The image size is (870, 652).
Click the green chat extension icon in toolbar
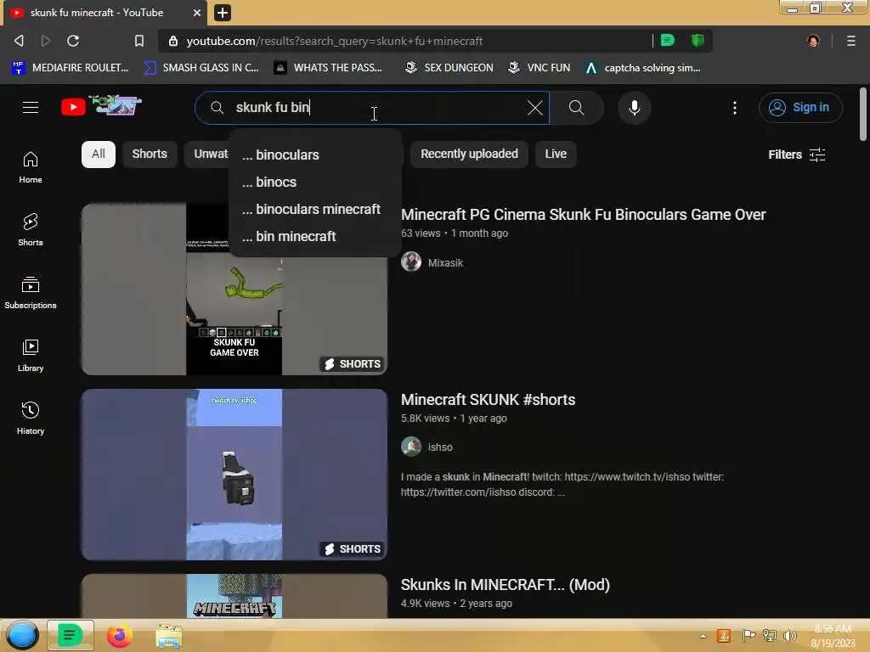point(668,41)
